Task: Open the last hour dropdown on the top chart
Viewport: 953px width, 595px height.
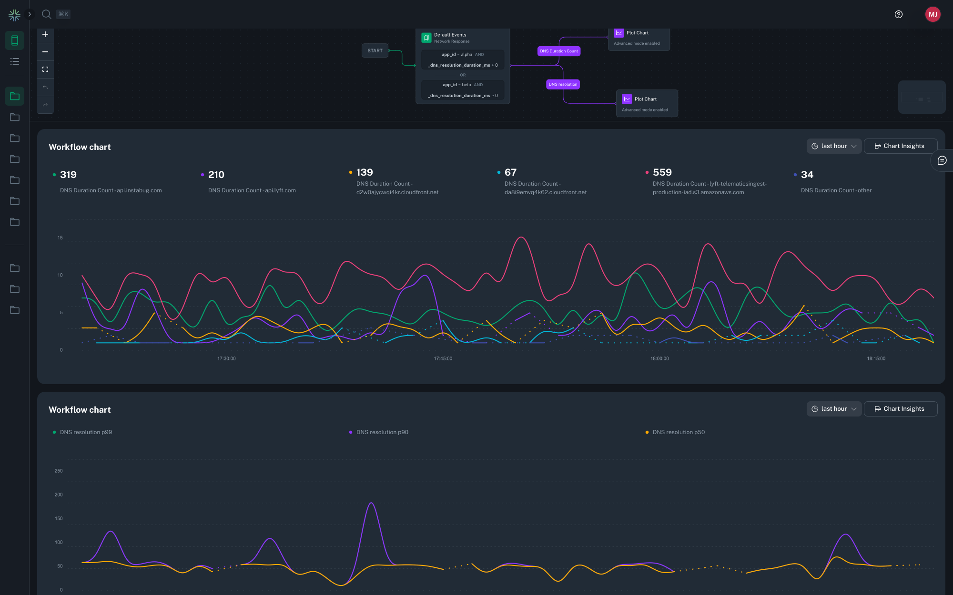Action: click(834, 146)
